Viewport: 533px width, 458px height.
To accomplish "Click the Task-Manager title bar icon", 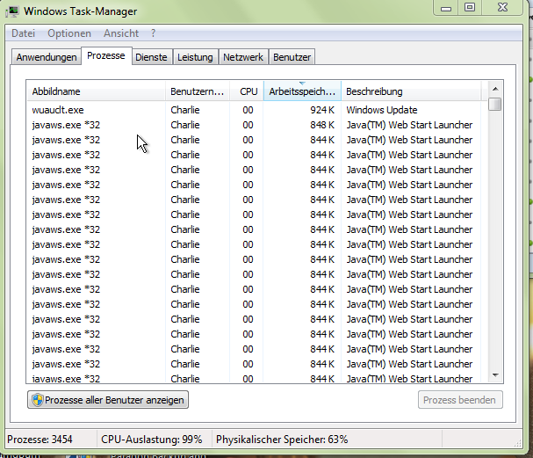I will tap(12, 11).
